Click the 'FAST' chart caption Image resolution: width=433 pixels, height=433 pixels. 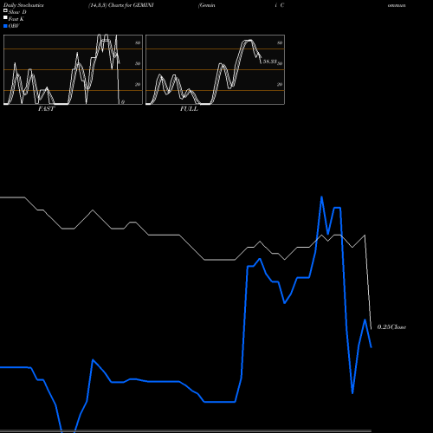click(46, 109)
